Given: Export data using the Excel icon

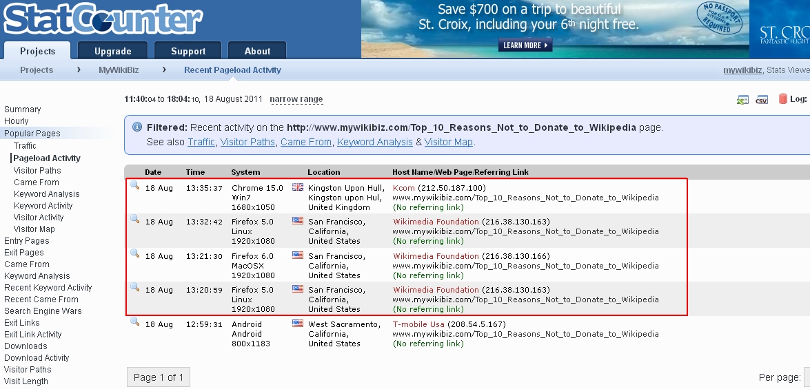Looking at the screenshot, I should (x=742, y=100).
